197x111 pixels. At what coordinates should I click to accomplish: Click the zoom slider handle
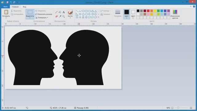coord(178,108)
